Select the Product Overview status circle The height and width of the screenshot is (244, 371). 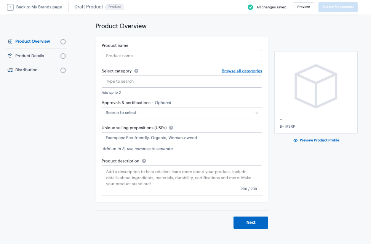pos(63,42)
